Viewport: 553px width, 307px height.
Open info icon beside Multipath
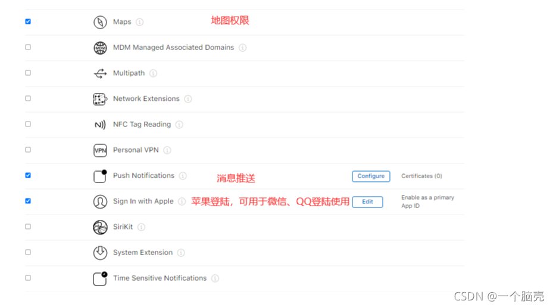(x=153, y=73)
